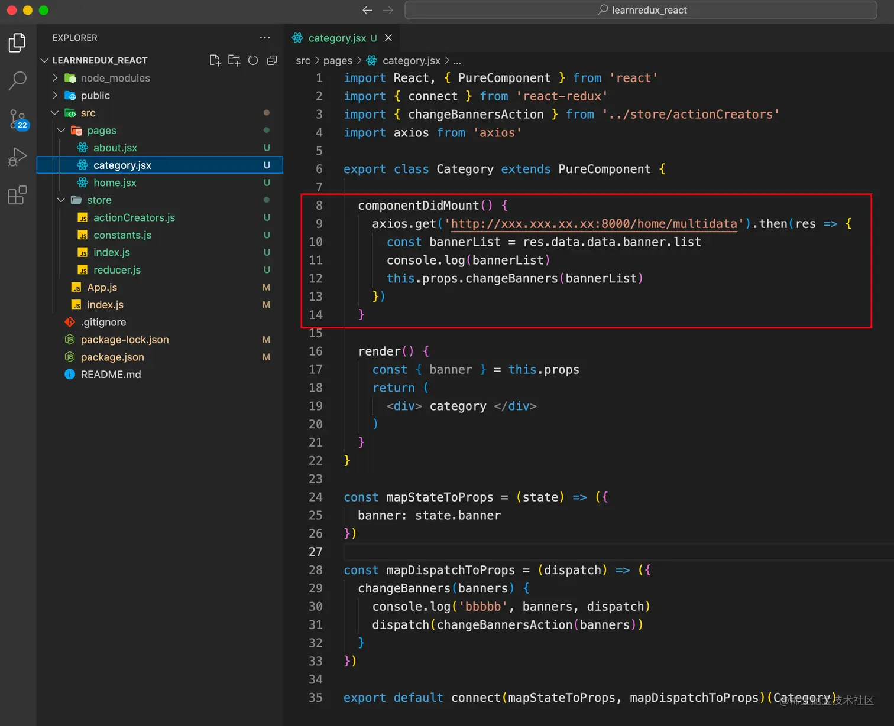Image resolution: width=894 pixels, height=726 pixels.
Task: Click the New File icon in Explorer
Action: click(215, 60)
